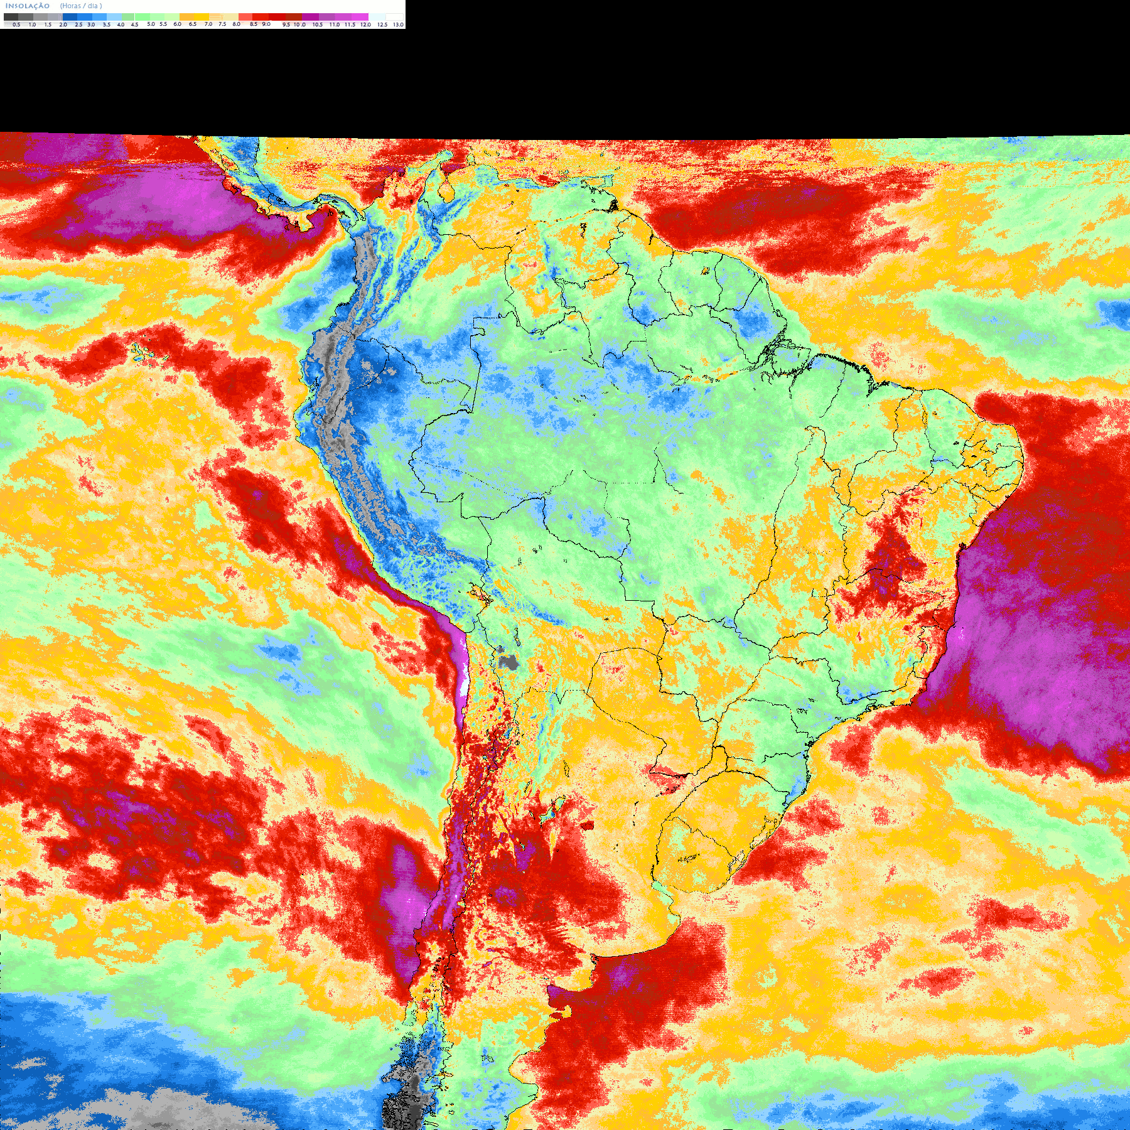
Task: Click the 7.5 legend value
Action: click(x=222, y=24)
